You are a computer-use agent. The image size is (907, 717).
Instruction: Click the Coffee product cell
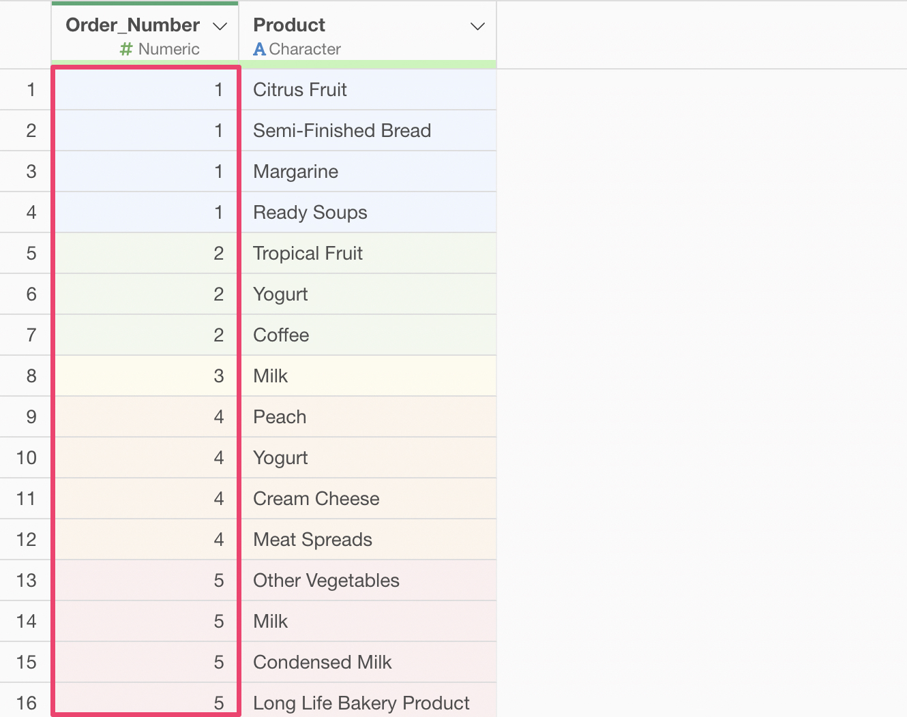(281, 335)
